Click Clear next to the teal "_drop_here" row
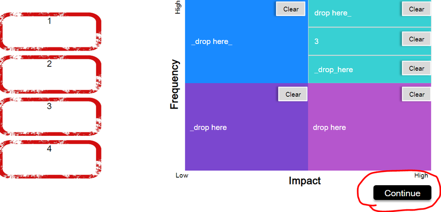Viewport: 441px width, 212px height. 416,68
